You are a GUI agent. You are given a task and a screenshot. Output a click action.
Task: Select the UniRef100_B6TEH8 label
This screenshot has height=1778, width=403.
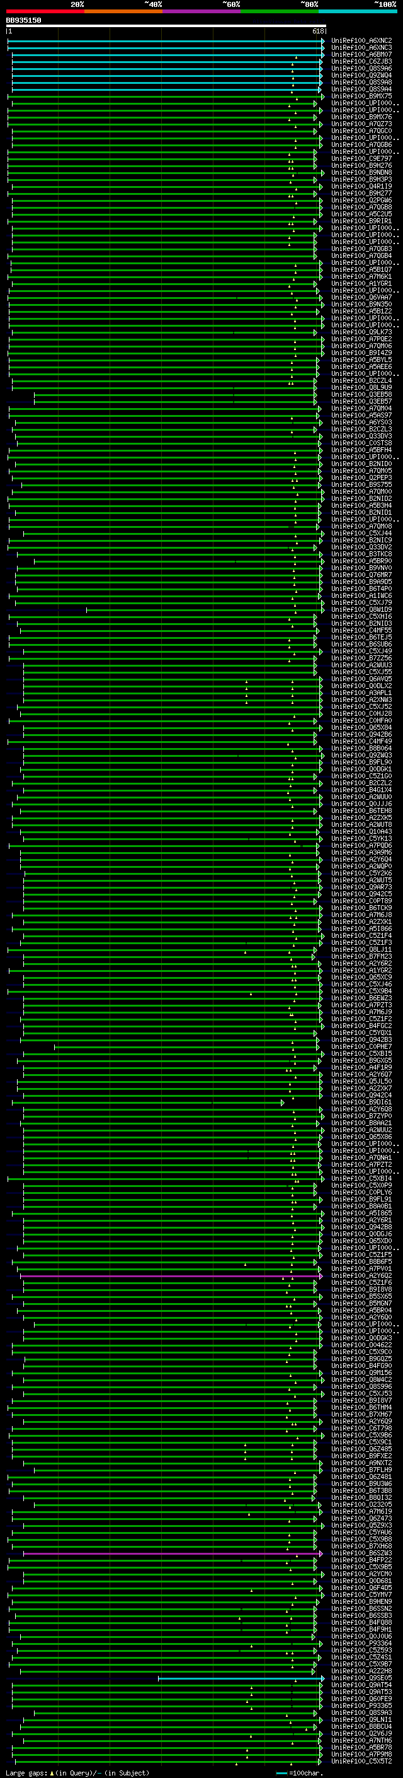[x=361, y=811]
